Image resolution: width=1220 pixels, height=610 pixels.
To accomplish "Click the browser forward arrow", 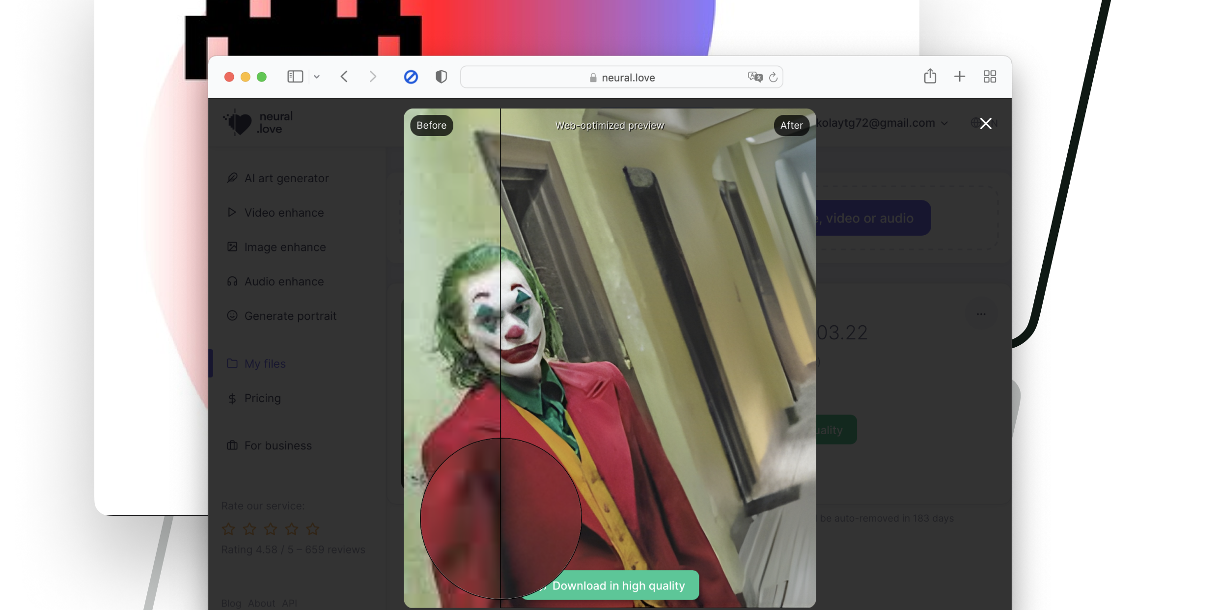I will point(373,77).
